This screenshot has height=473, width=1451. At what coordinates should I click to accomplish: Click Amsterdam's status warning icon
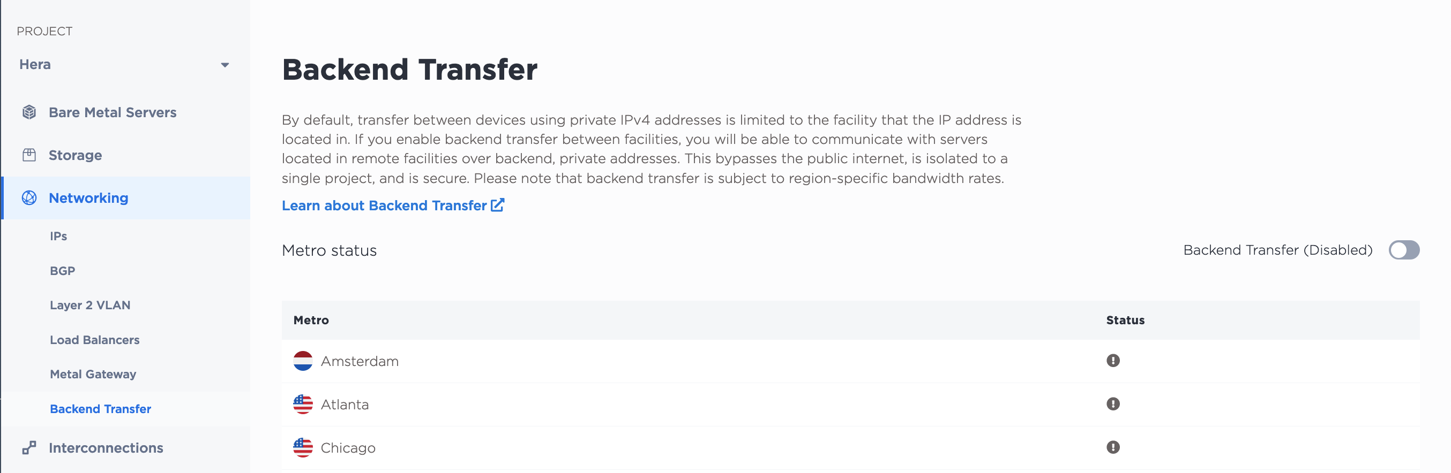(1112, 361)
